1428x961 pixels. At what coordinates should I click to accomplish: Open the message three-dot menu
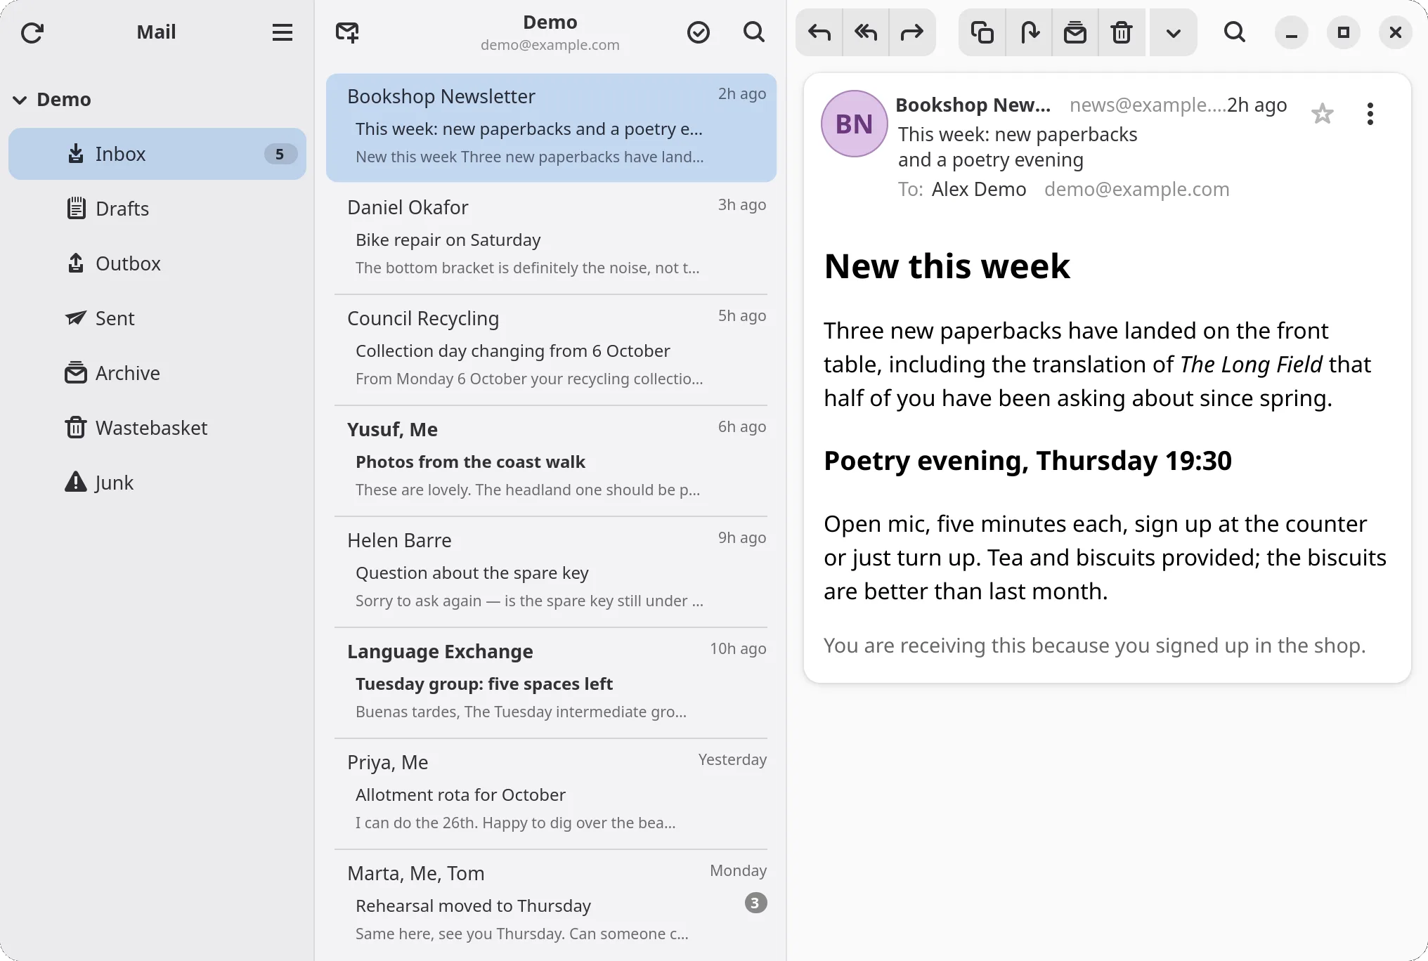pyautogui.click(x=1370, y=114)
